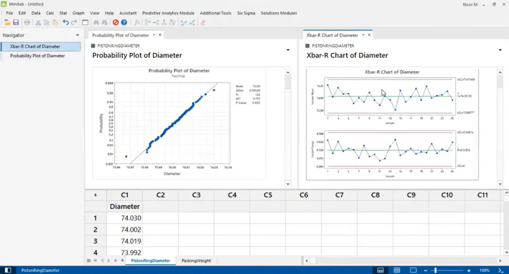
Task: Select Probability Plot of Diameter in Navigator
Action: click(37, 56)
